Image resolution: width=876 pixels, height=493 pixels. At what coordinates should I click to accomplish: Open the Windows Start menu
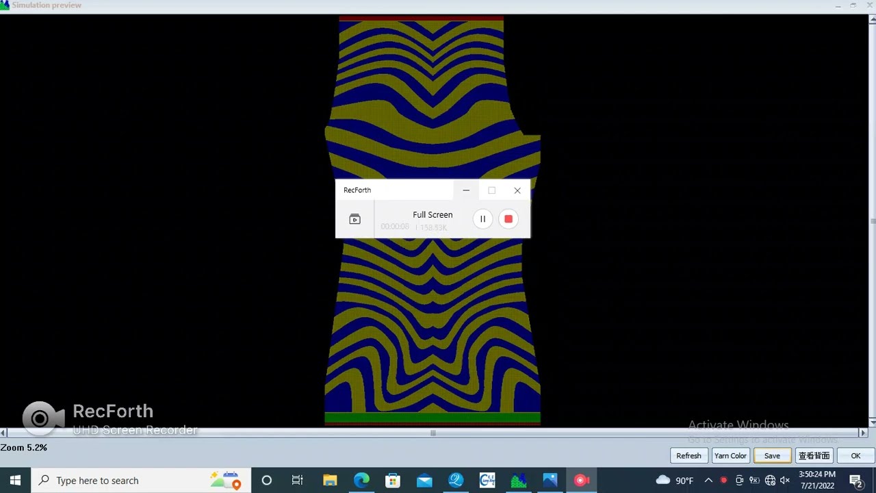16,481
